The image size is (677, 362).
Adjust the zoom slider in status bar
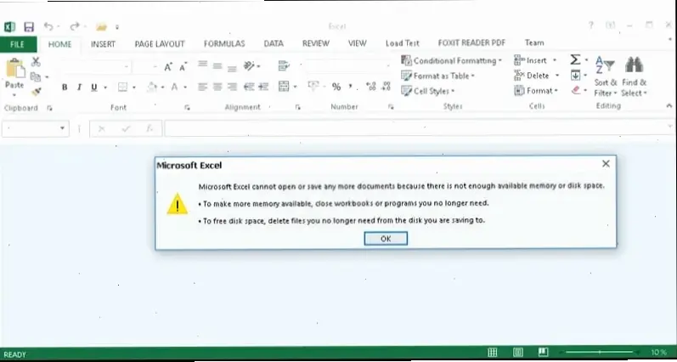coord(601,353)
